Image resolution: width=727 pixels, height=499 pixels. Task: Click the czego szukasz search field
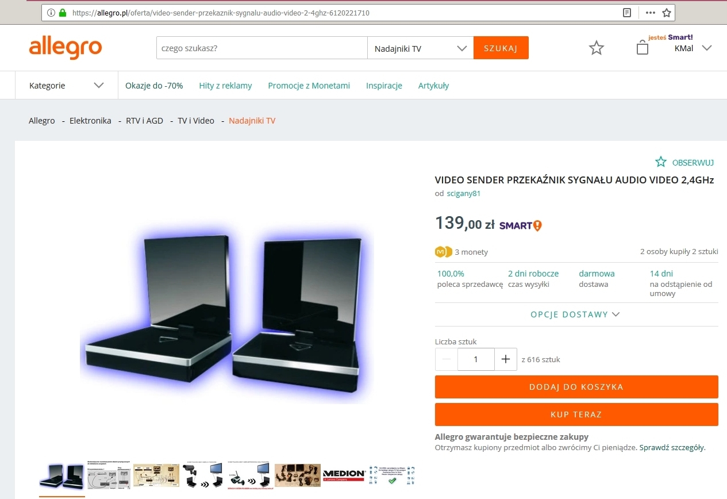click(x=262, y=48)
